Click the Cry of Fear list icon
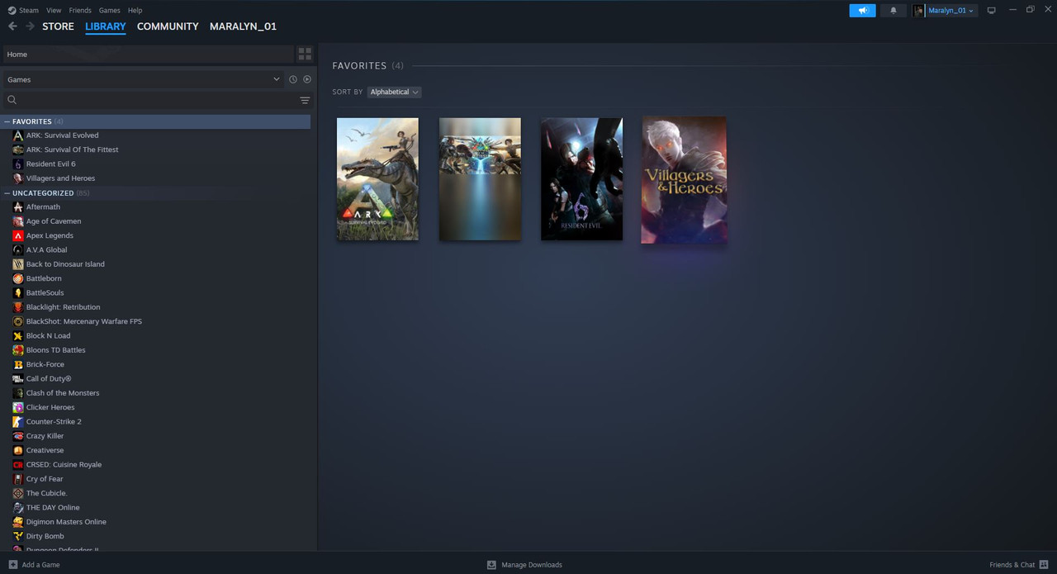 pyautogui.click(x=18, y=479)
